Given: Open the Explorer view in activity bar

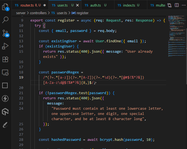Looking at the screenshot, I should 5,7.
